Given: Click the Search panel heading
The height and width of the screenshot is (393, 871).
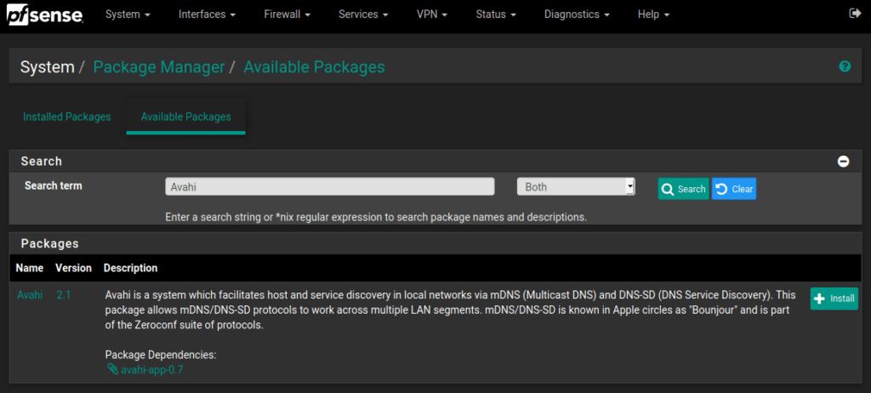Looking at the screenshot, I should 42,162.
